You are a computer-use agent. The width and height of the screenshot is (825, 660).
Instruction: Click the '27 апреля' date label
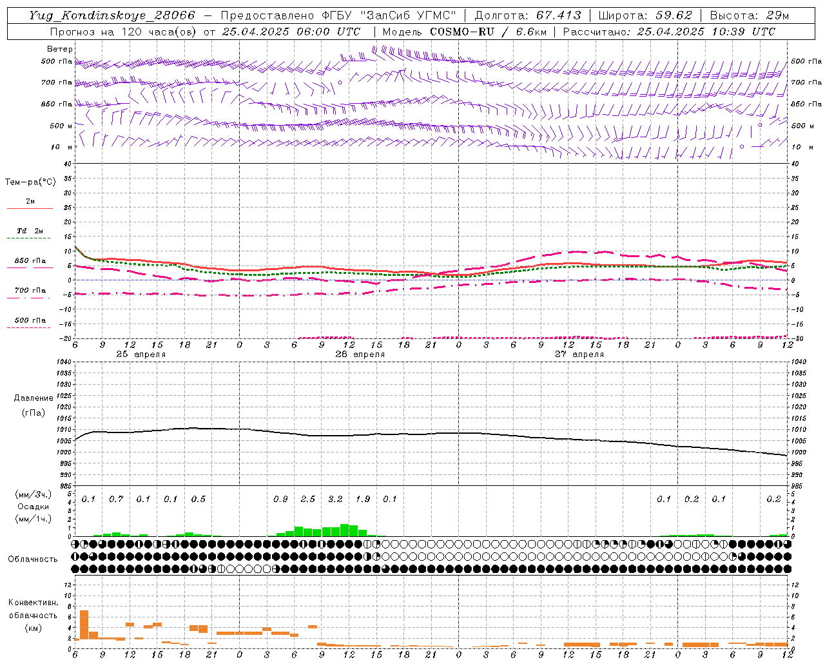tap(579, 354)
